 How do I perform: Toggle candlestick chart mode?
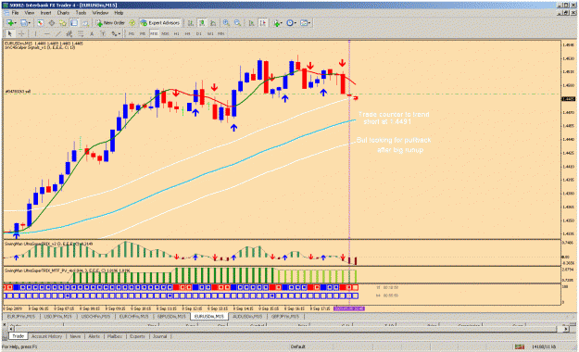click(x=202, y=23)
